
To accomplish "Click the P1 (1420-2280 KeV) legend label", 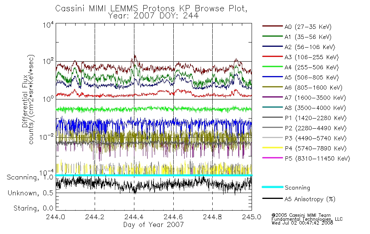I will click(315, 118).
